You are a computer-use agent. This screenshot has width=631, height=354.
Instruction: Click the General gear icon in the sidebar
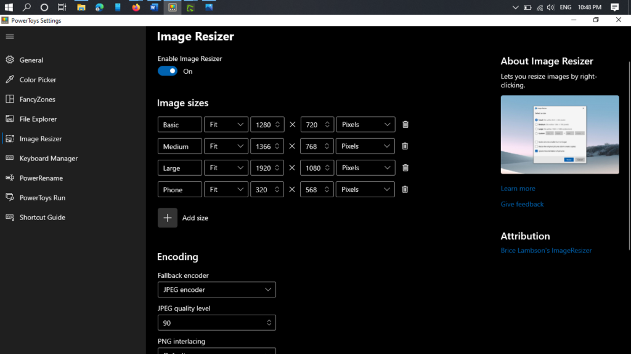pos(10,60)
